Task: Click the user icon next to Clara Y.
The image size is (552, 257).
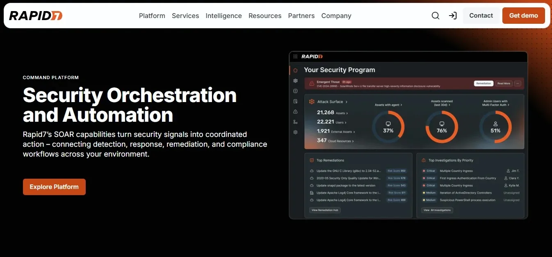Action: pos(506,178)
